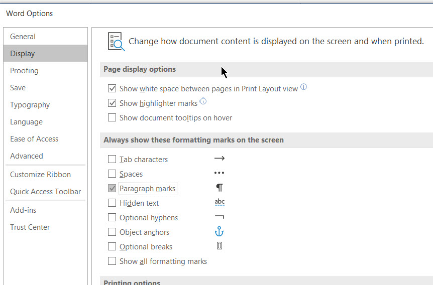The image size is (433, 285).
Task: Enable Tab characters formatting mark
Action: [x=112, y=159]
